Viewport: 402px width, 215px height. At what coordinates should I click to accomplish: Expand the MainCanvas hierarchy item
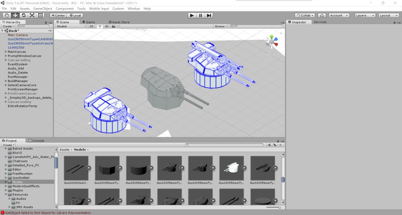click(x=6, y=52)
